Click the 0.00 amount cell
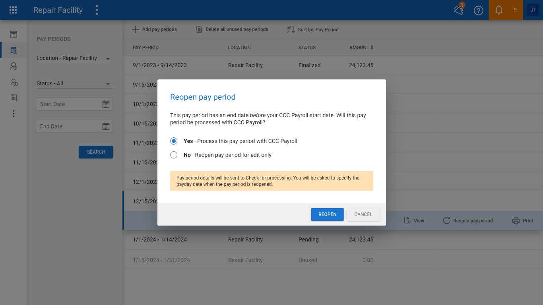This screenshot has height=305, width=543. [368, 260]
